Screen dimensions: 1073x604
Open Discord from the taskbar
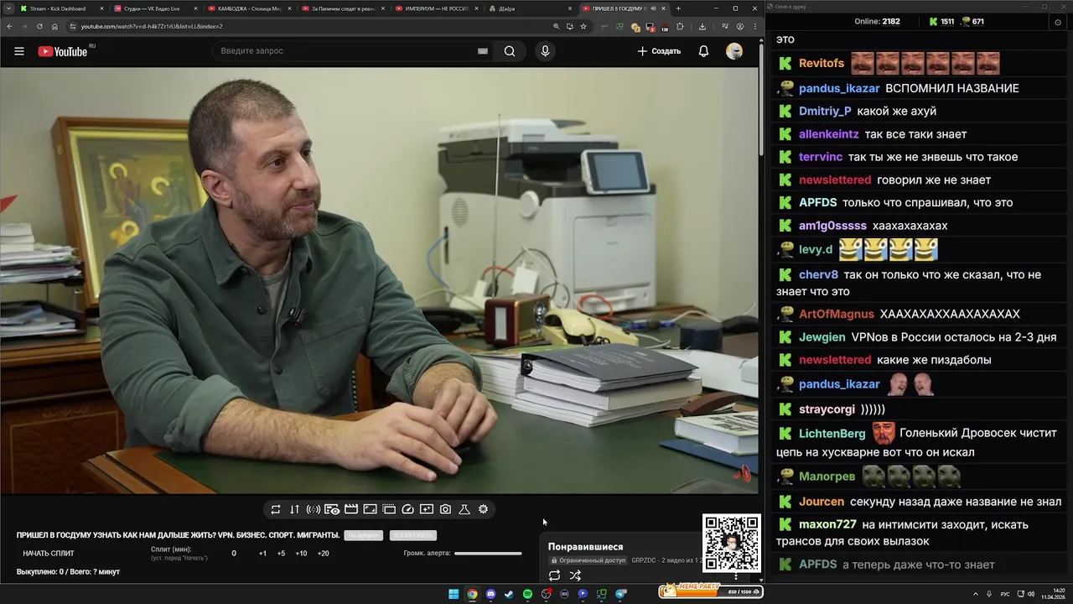click(x=490, y=594)
